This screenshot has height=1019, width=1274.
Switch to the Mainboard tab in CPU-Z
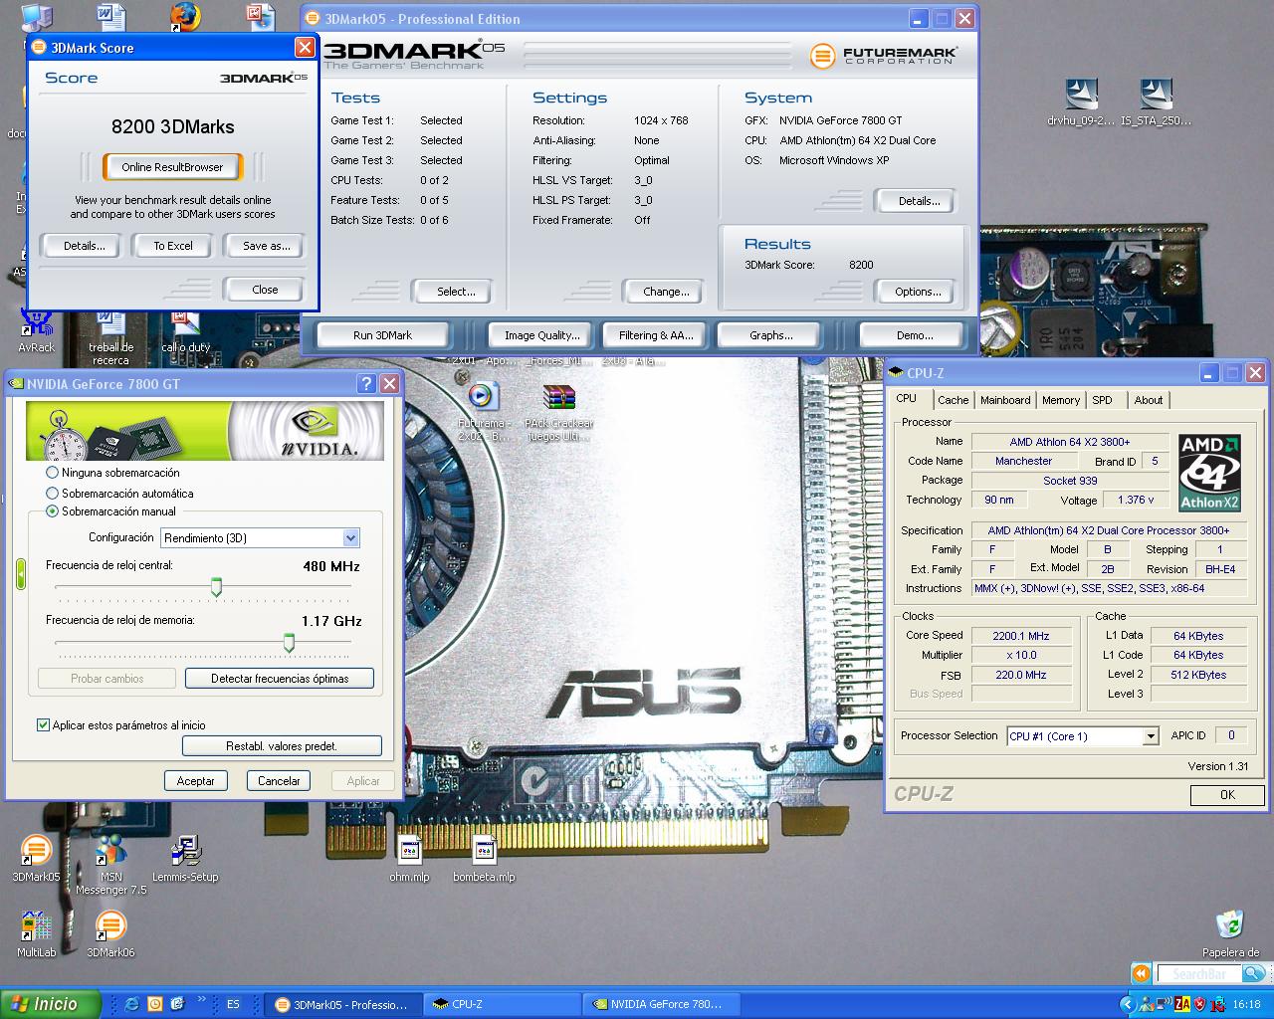[1005, 400]
